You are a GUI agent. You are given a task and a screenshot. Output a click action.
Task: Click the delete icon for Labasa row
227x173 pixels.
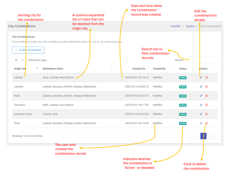[206, 78]
